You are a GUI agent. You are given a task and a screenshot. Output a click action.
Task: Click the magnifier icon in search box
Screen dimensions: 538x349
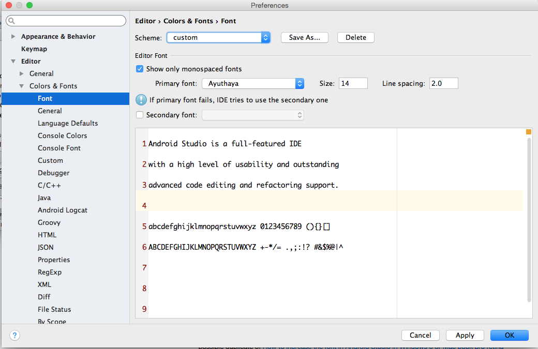tap(12, 21)
